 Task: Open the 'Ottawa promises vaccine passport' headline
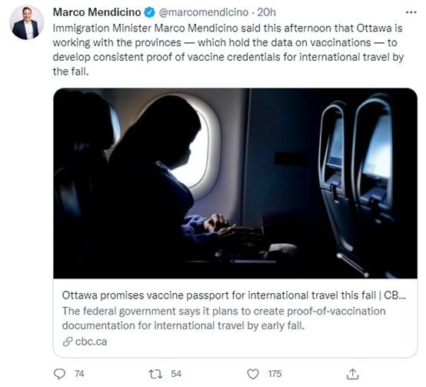[x=234, y=295]
